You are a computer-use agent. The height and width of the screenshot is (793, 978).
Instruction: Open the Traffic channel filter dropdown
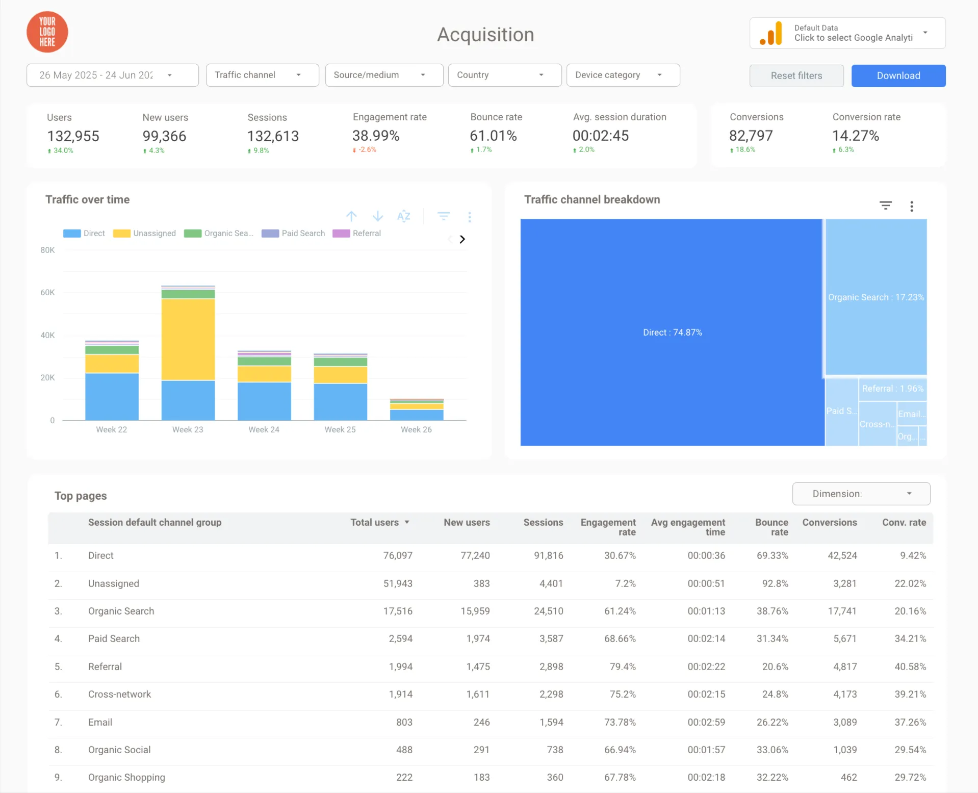pyautogui.click(x=263, y=75)
